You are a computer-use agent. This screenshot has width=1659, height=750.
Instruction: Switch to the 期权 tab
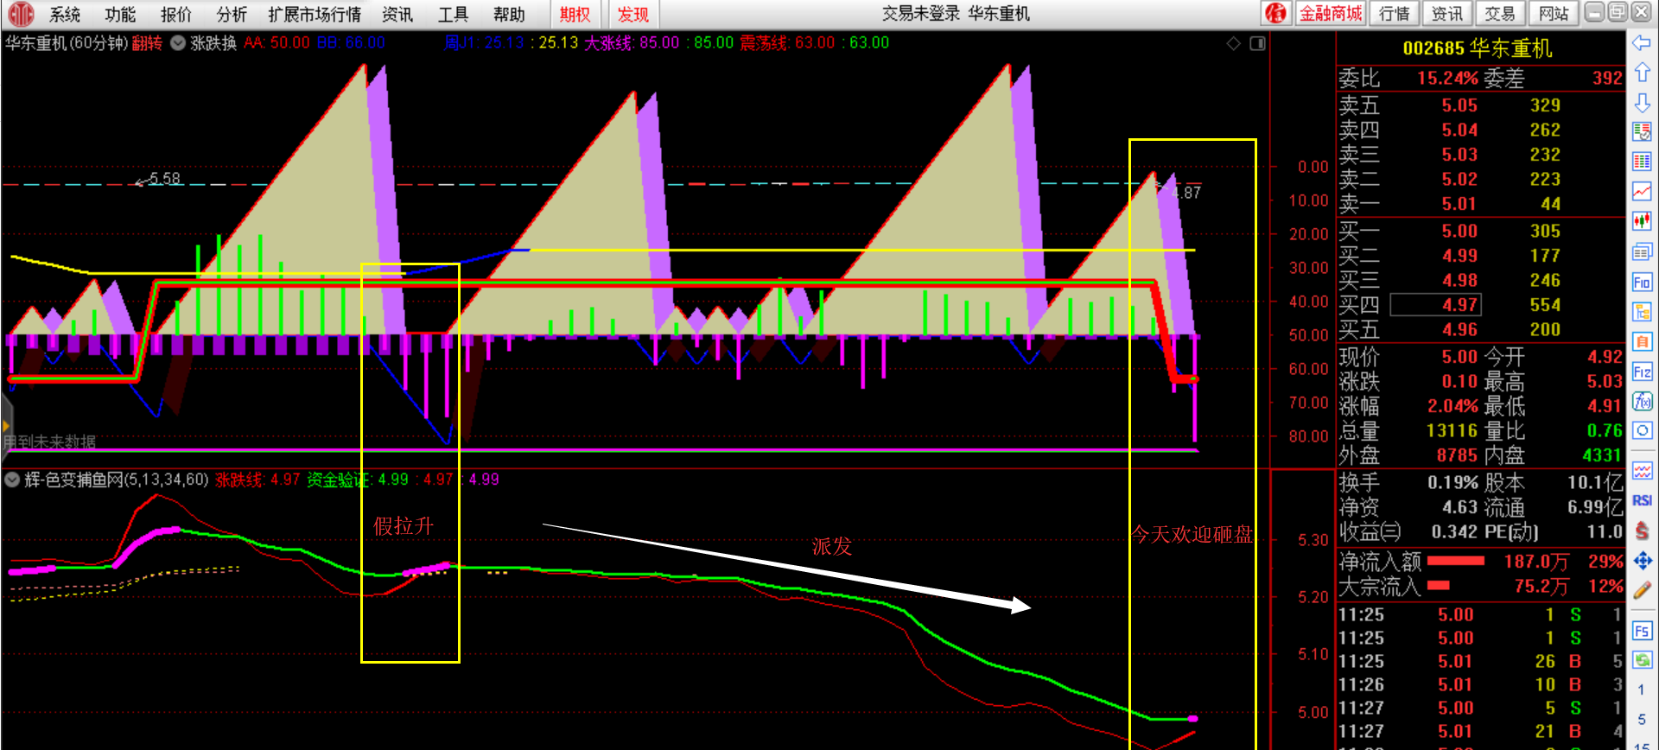pos(575,15)
